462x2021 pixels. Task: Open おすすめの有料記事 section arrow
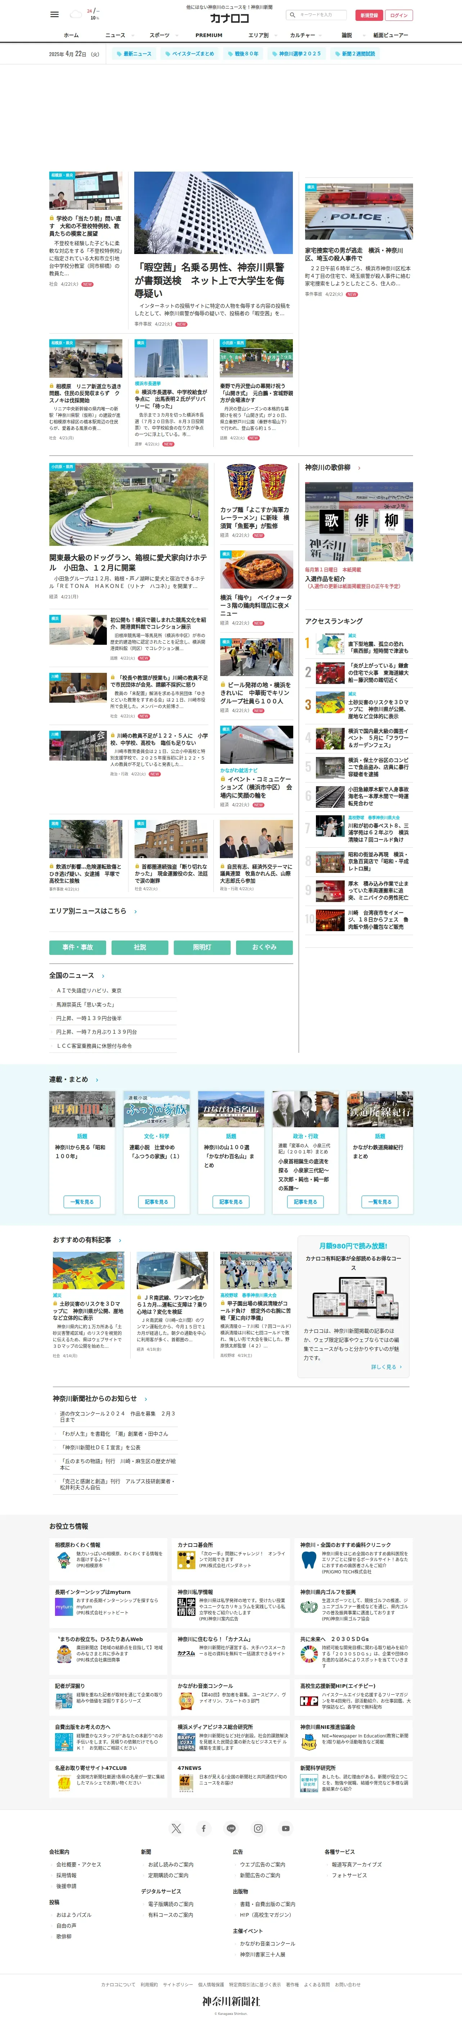121,1240
